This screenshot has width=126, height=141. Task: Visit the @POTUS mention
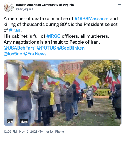(46, 48)
